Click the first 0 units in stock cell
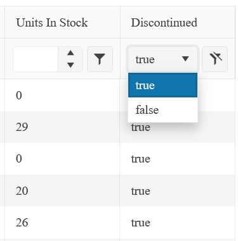238x241 pixels. click(x=62, y=96)
